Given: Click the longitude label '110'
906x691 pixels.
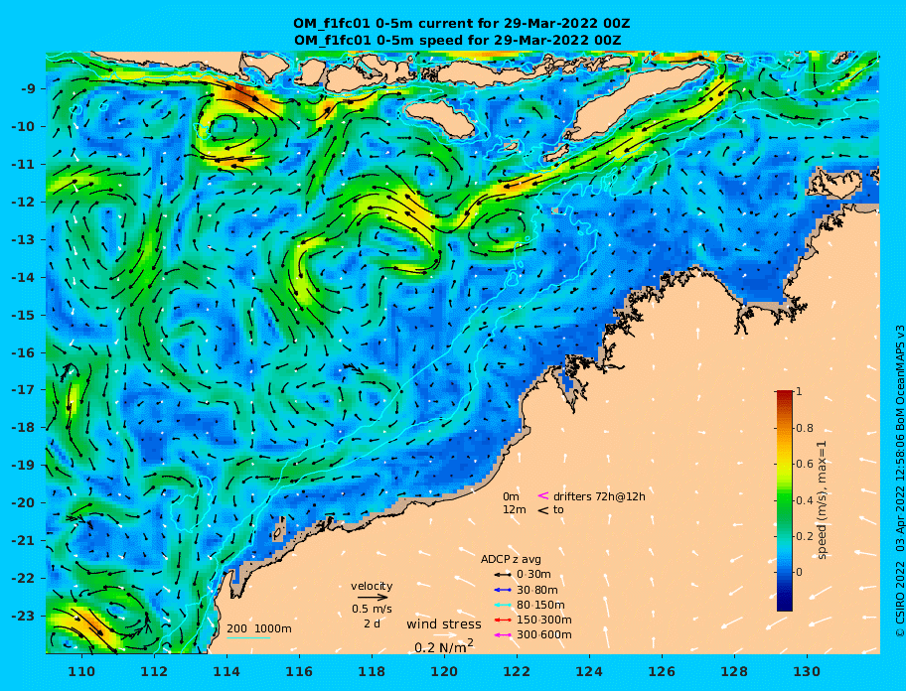Looking at the screenshot, I should click(81, 671).
